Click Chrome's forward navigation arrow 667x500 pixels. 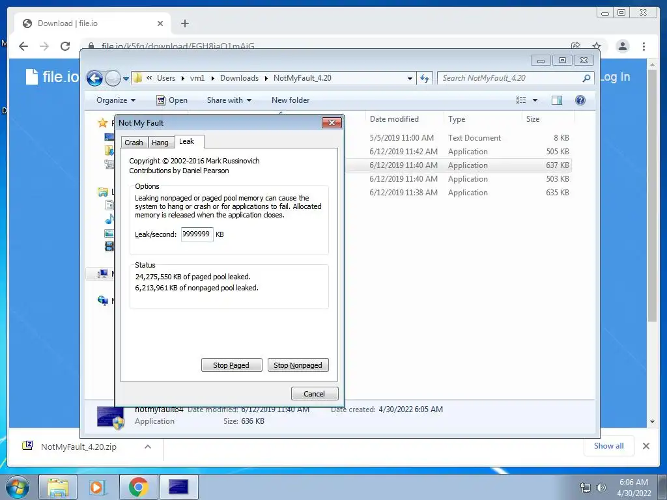coord(44,46)
